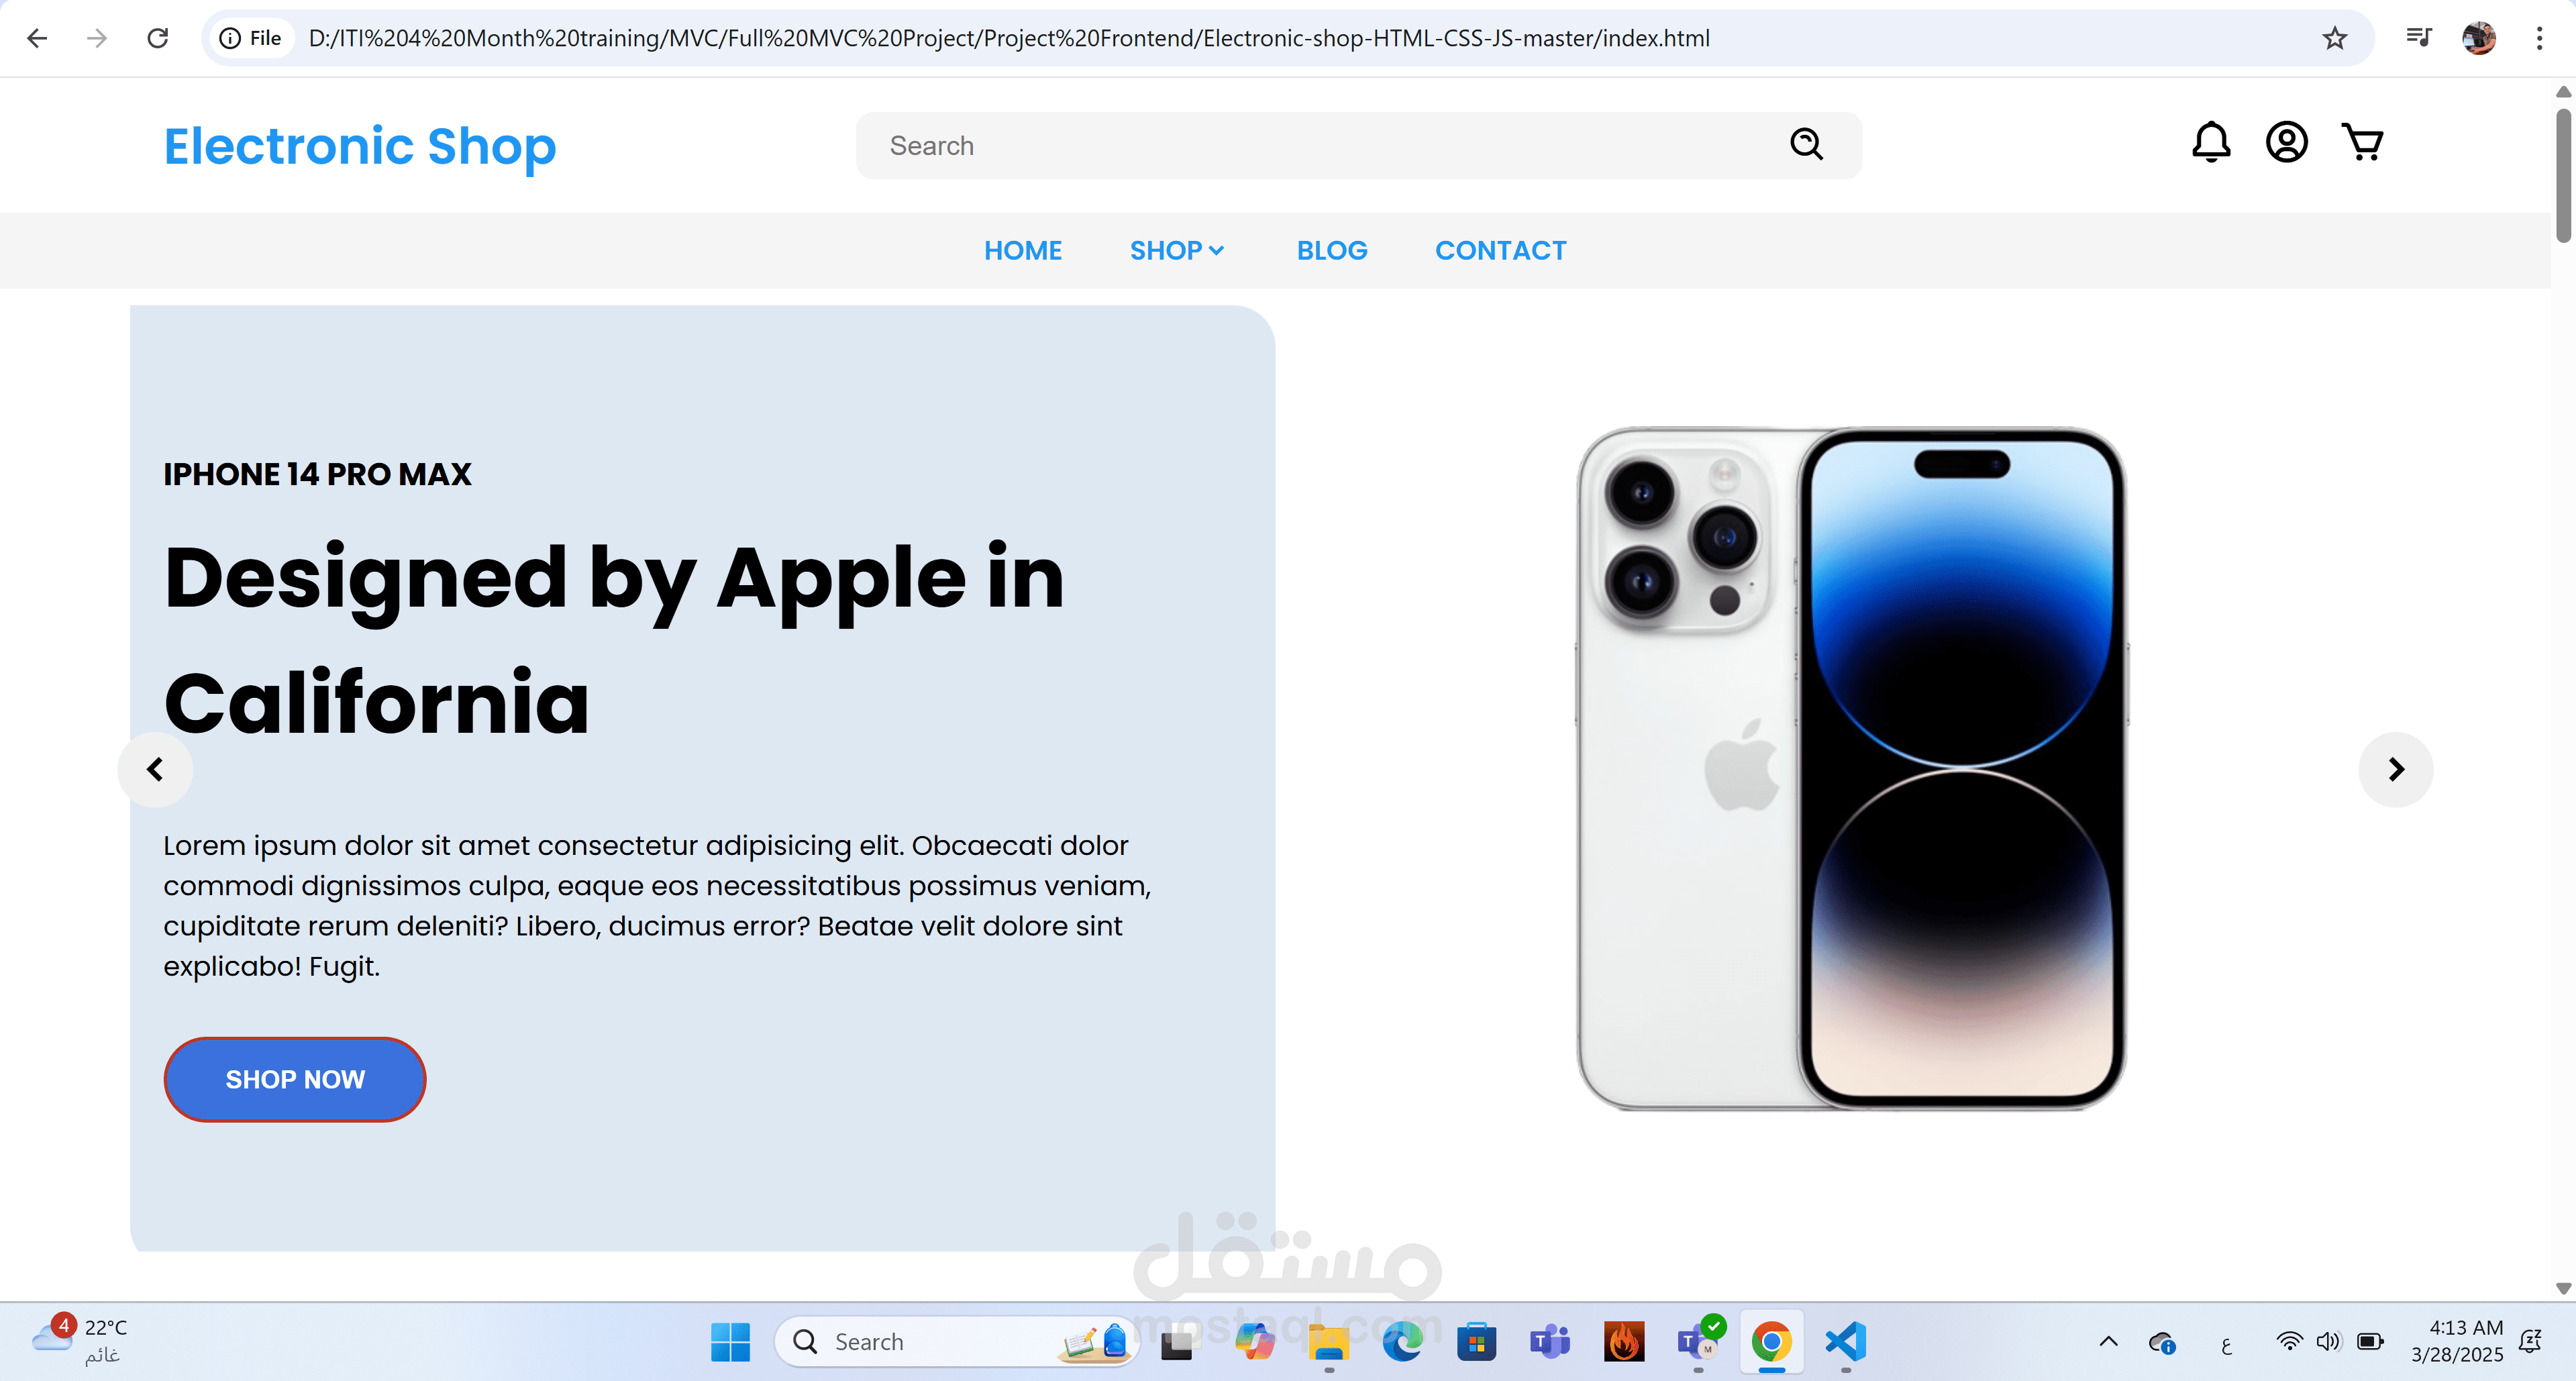Bookmark this page with the star icon

pyautogui.click(x=2335, y=38)
